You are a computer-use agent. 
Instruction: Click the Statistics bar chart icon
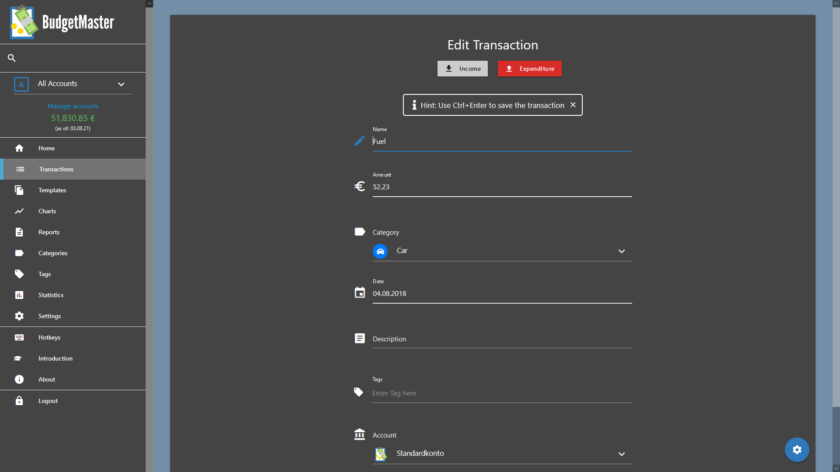pos(19,295)
